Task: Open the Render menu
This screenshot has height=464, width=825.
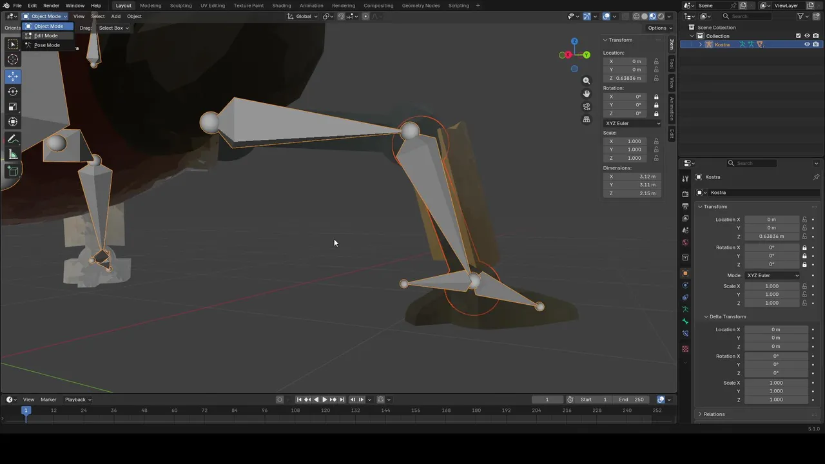Action: point(51,5)
